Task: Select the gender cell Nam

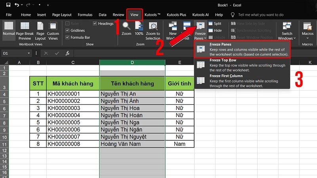Action: pyautogui.click(x=180, y=144)
